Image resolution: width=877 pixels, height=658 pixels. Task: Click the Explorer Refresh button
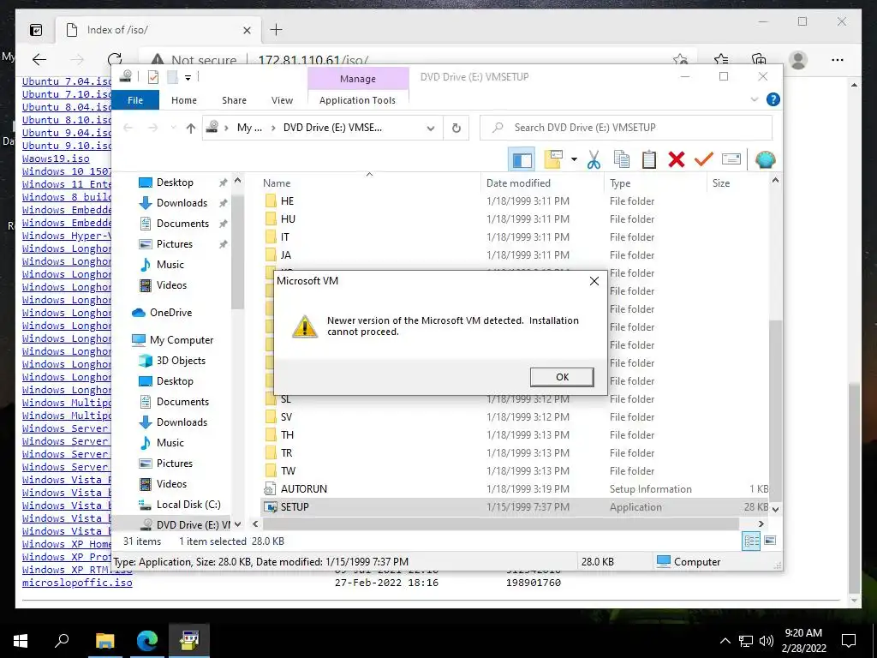[x=456, y=129]
